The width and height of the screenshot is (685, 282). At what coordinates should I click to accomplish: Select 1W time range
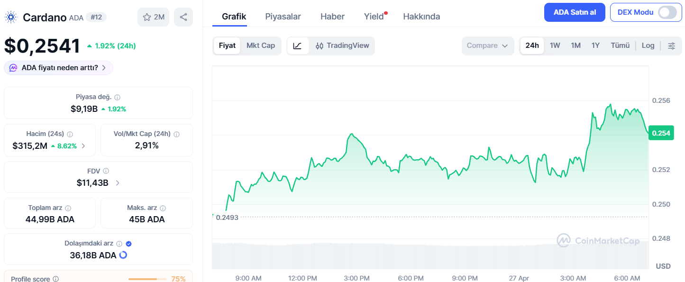(x=555, y=46)
